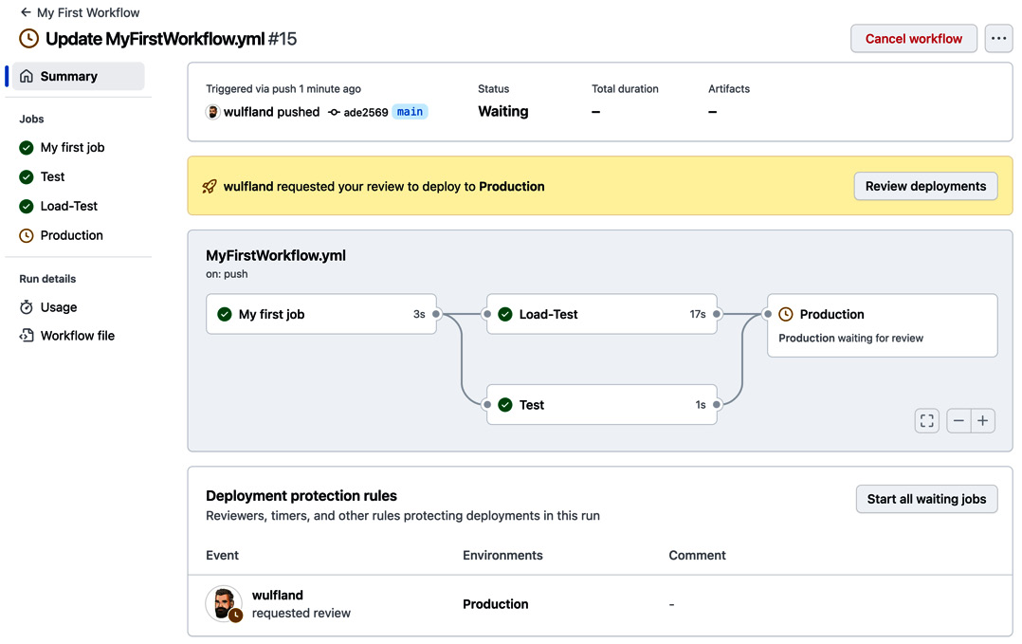This screenshot has width=1022, height=644.
Task: Click the 'Waiting' status text
Action: 503,112
